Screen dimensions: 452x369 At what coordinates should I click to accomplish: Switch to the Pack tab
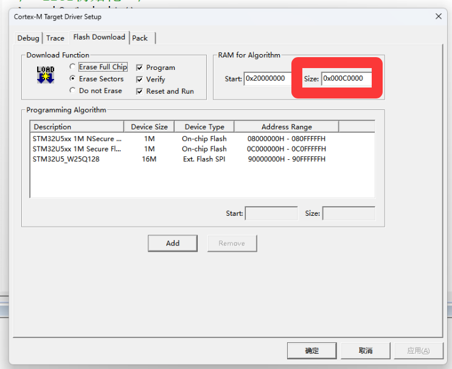coord(140,38)
